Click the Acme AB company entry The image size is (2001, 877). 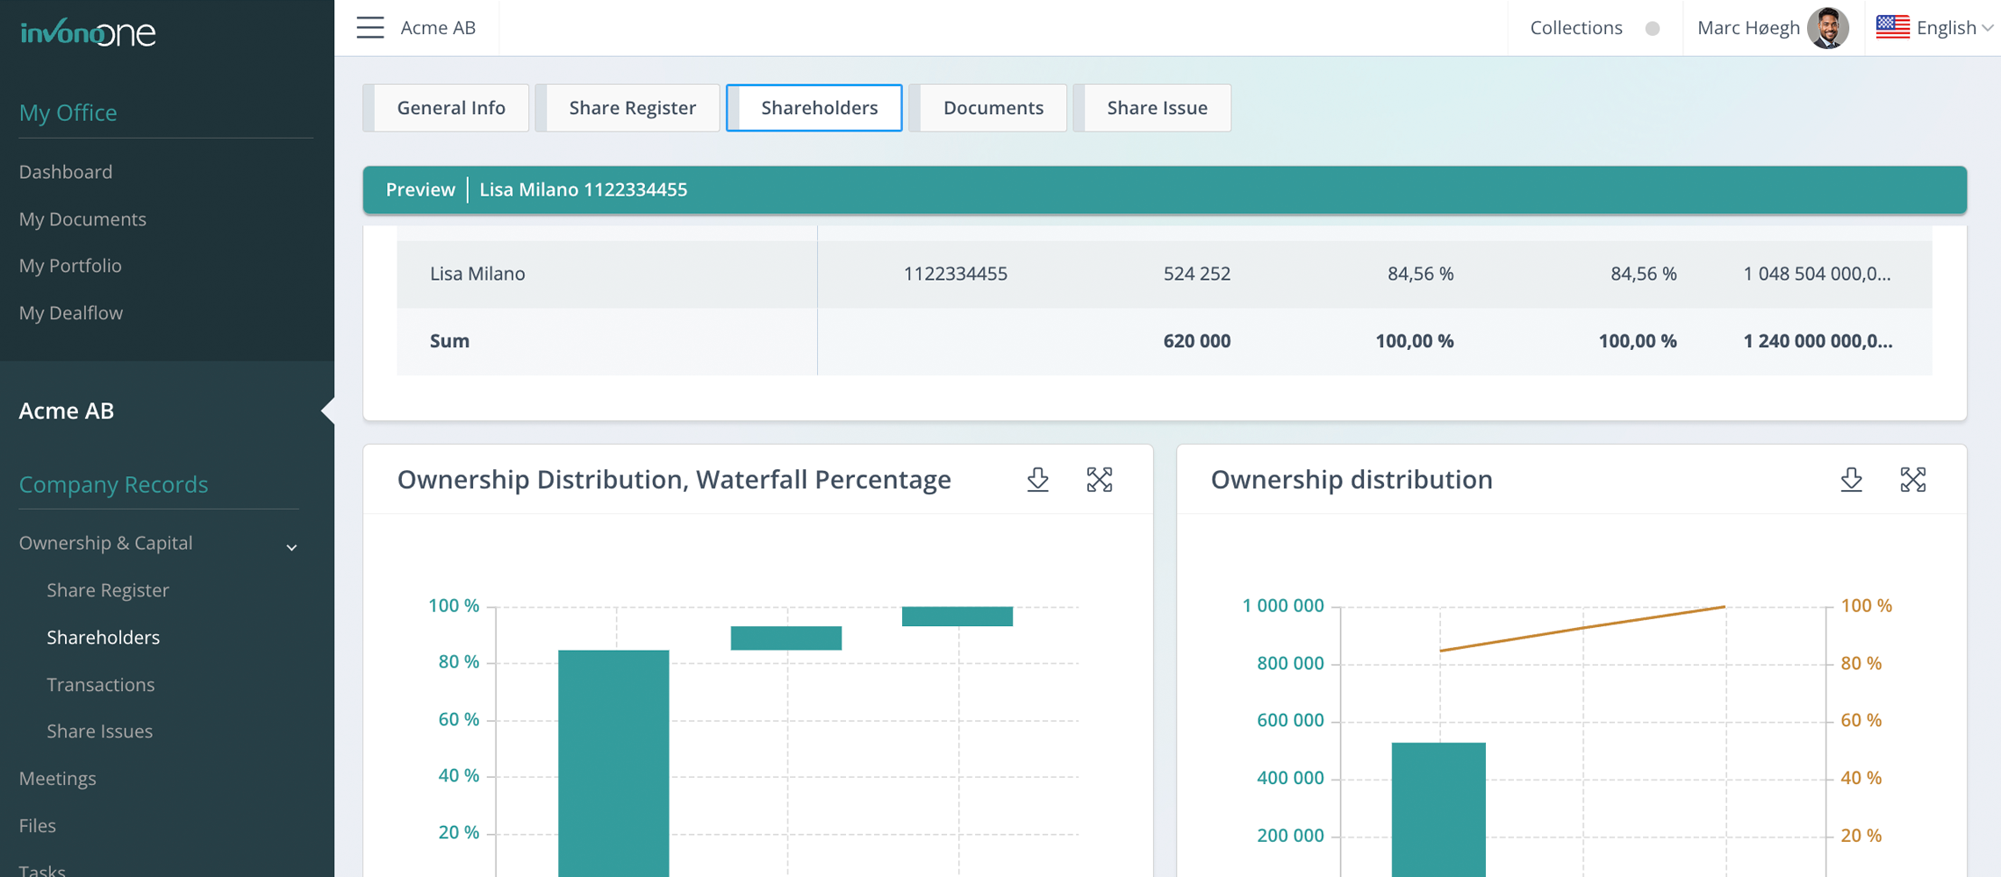point(66,410)
